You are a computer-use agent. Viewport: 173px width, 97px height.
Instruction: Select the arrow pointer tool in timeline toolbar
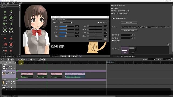[x=18, y=60]
